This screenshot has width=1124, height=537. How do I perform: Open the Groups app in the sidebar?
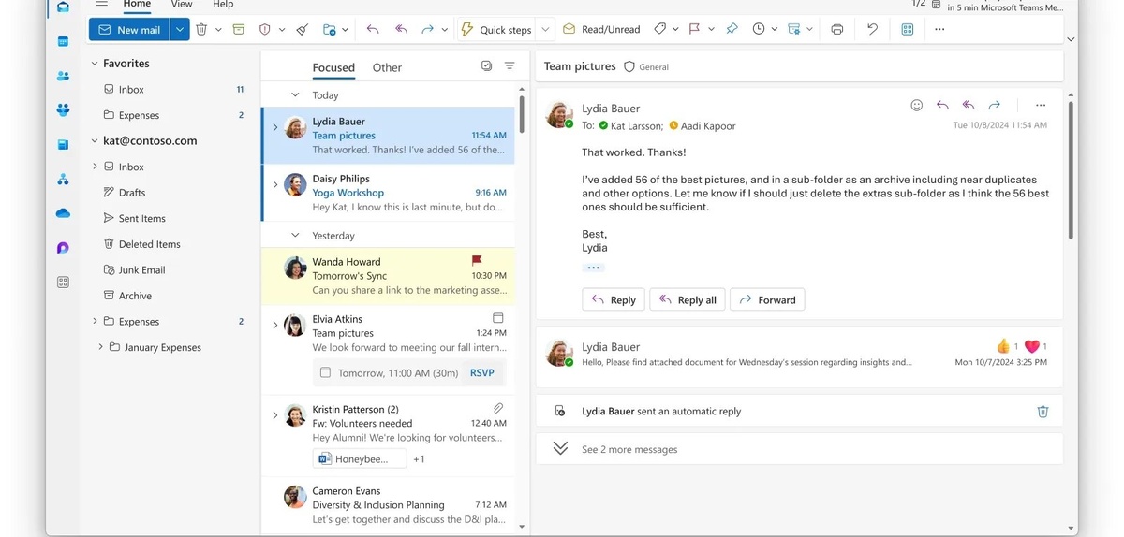(63, 110)
